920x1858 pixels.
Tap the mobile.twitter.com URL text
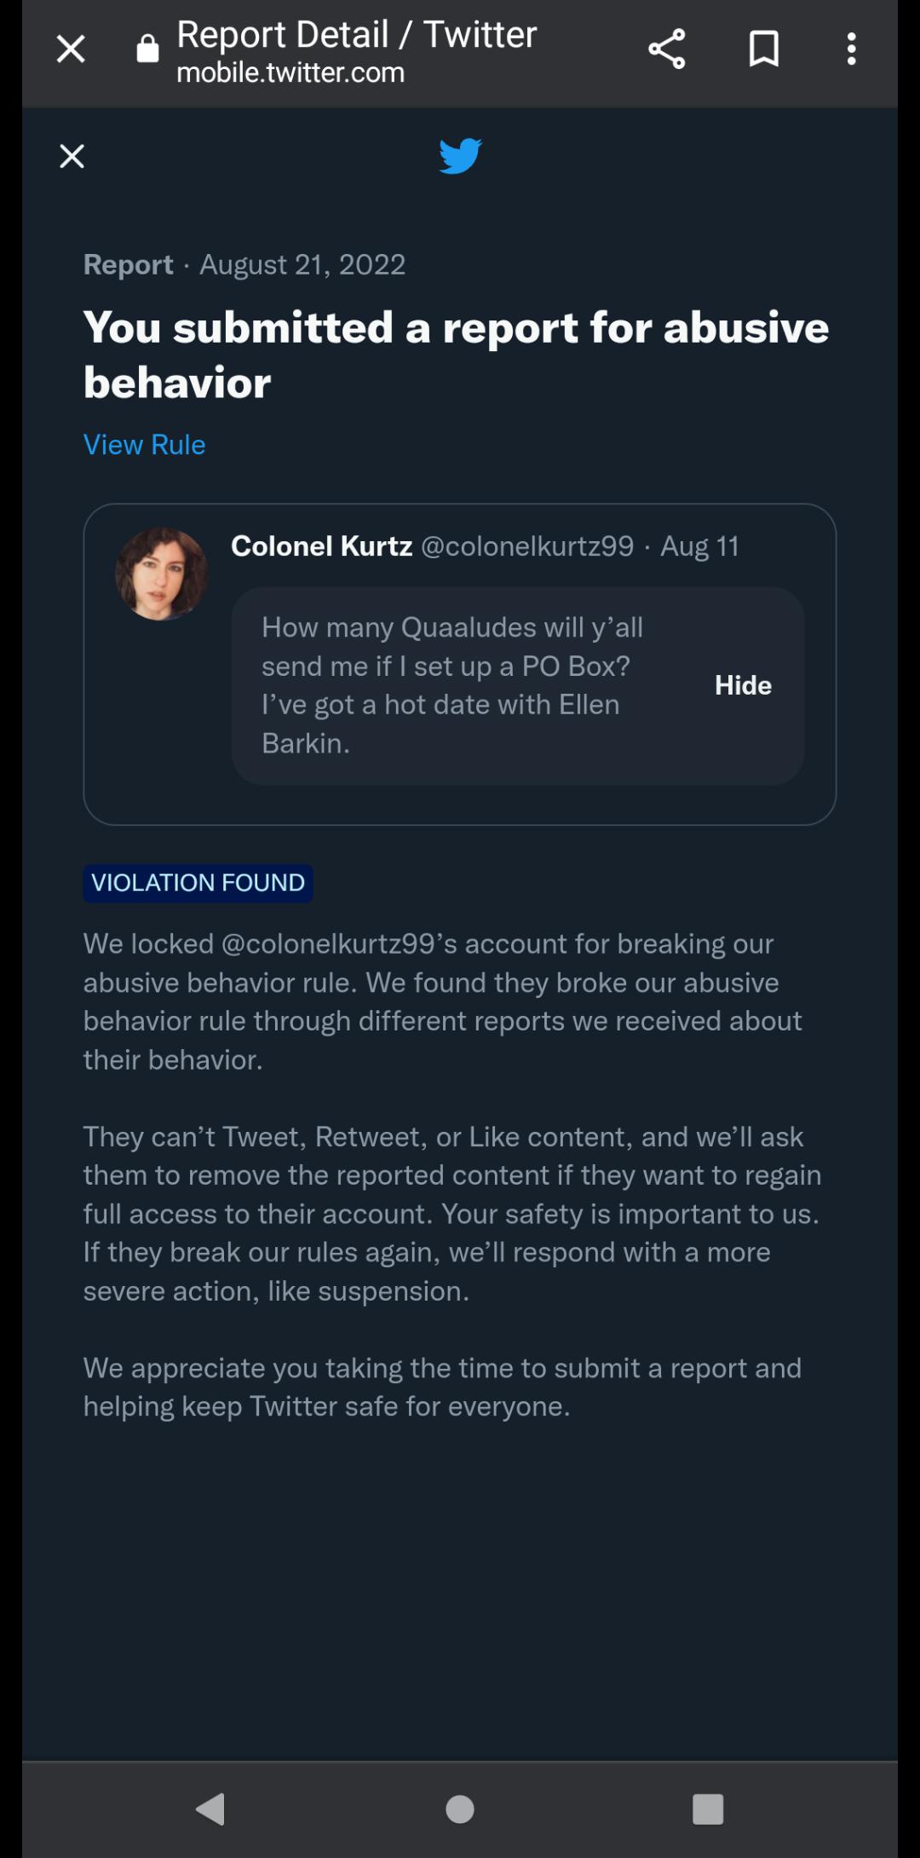coord(290,73)
